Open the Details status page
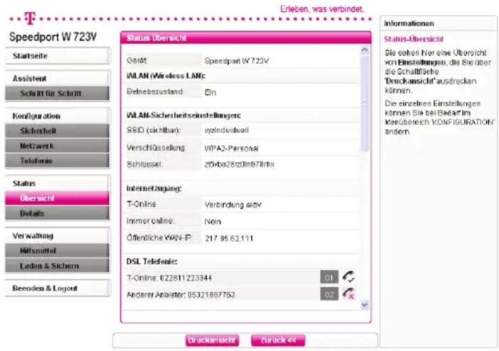 [57, 213]
